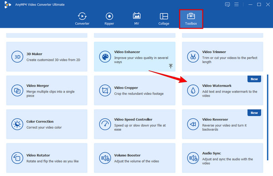The width and height of the screenshot is (273, 176).
Task: Open the MV tab
Action: [x=136, y=19]
